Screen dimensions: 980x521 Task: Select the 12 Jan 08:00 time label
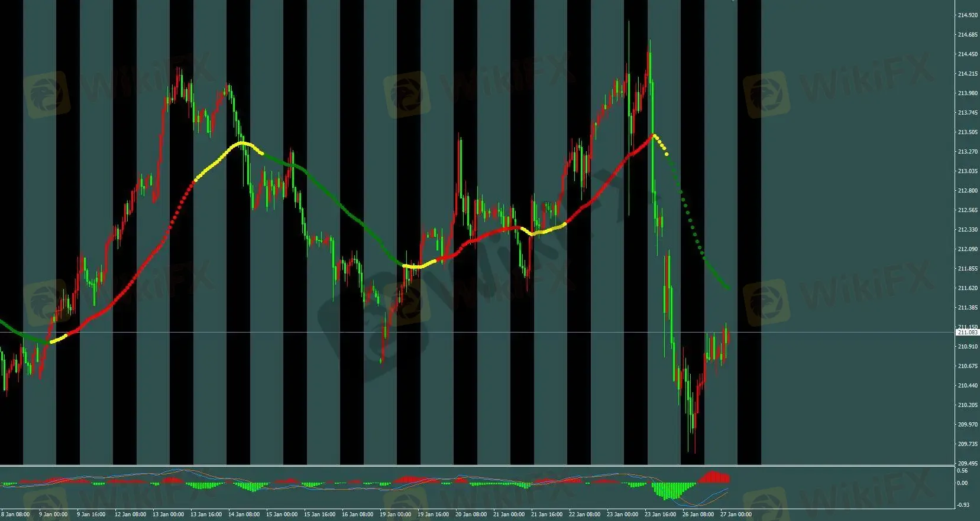coord(130,515)
